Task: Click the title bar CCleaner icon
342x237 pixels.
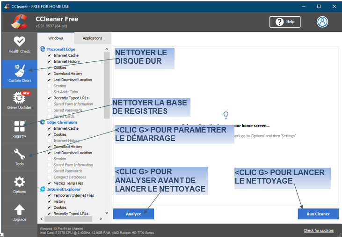Action: [x=7, y=7]
